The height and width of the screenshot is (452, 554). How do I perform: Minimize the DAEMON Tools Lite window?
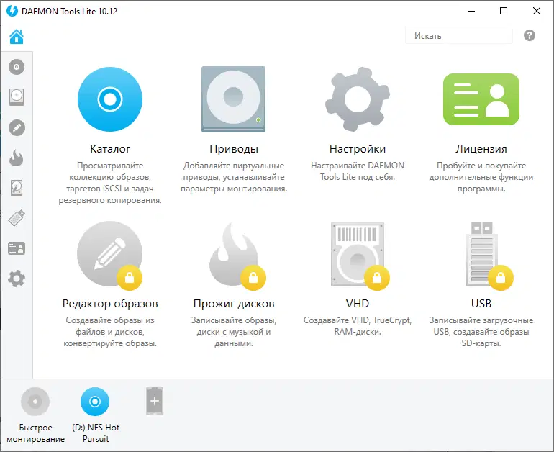coord(471,11)
